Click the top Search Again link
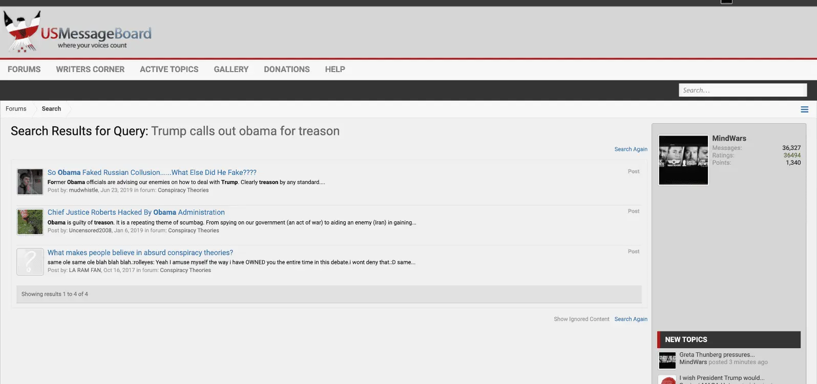Screen dimensions: 817x384 631,149
